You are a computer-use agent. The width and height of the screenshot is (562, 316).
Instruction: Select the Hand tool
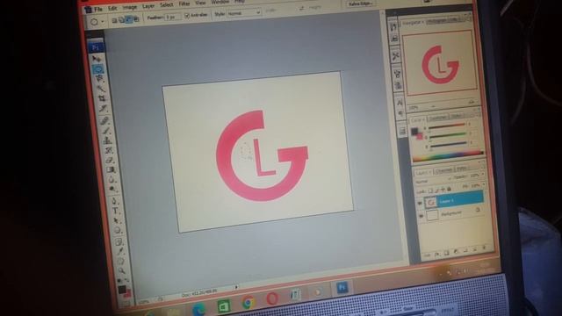(121, 262)
